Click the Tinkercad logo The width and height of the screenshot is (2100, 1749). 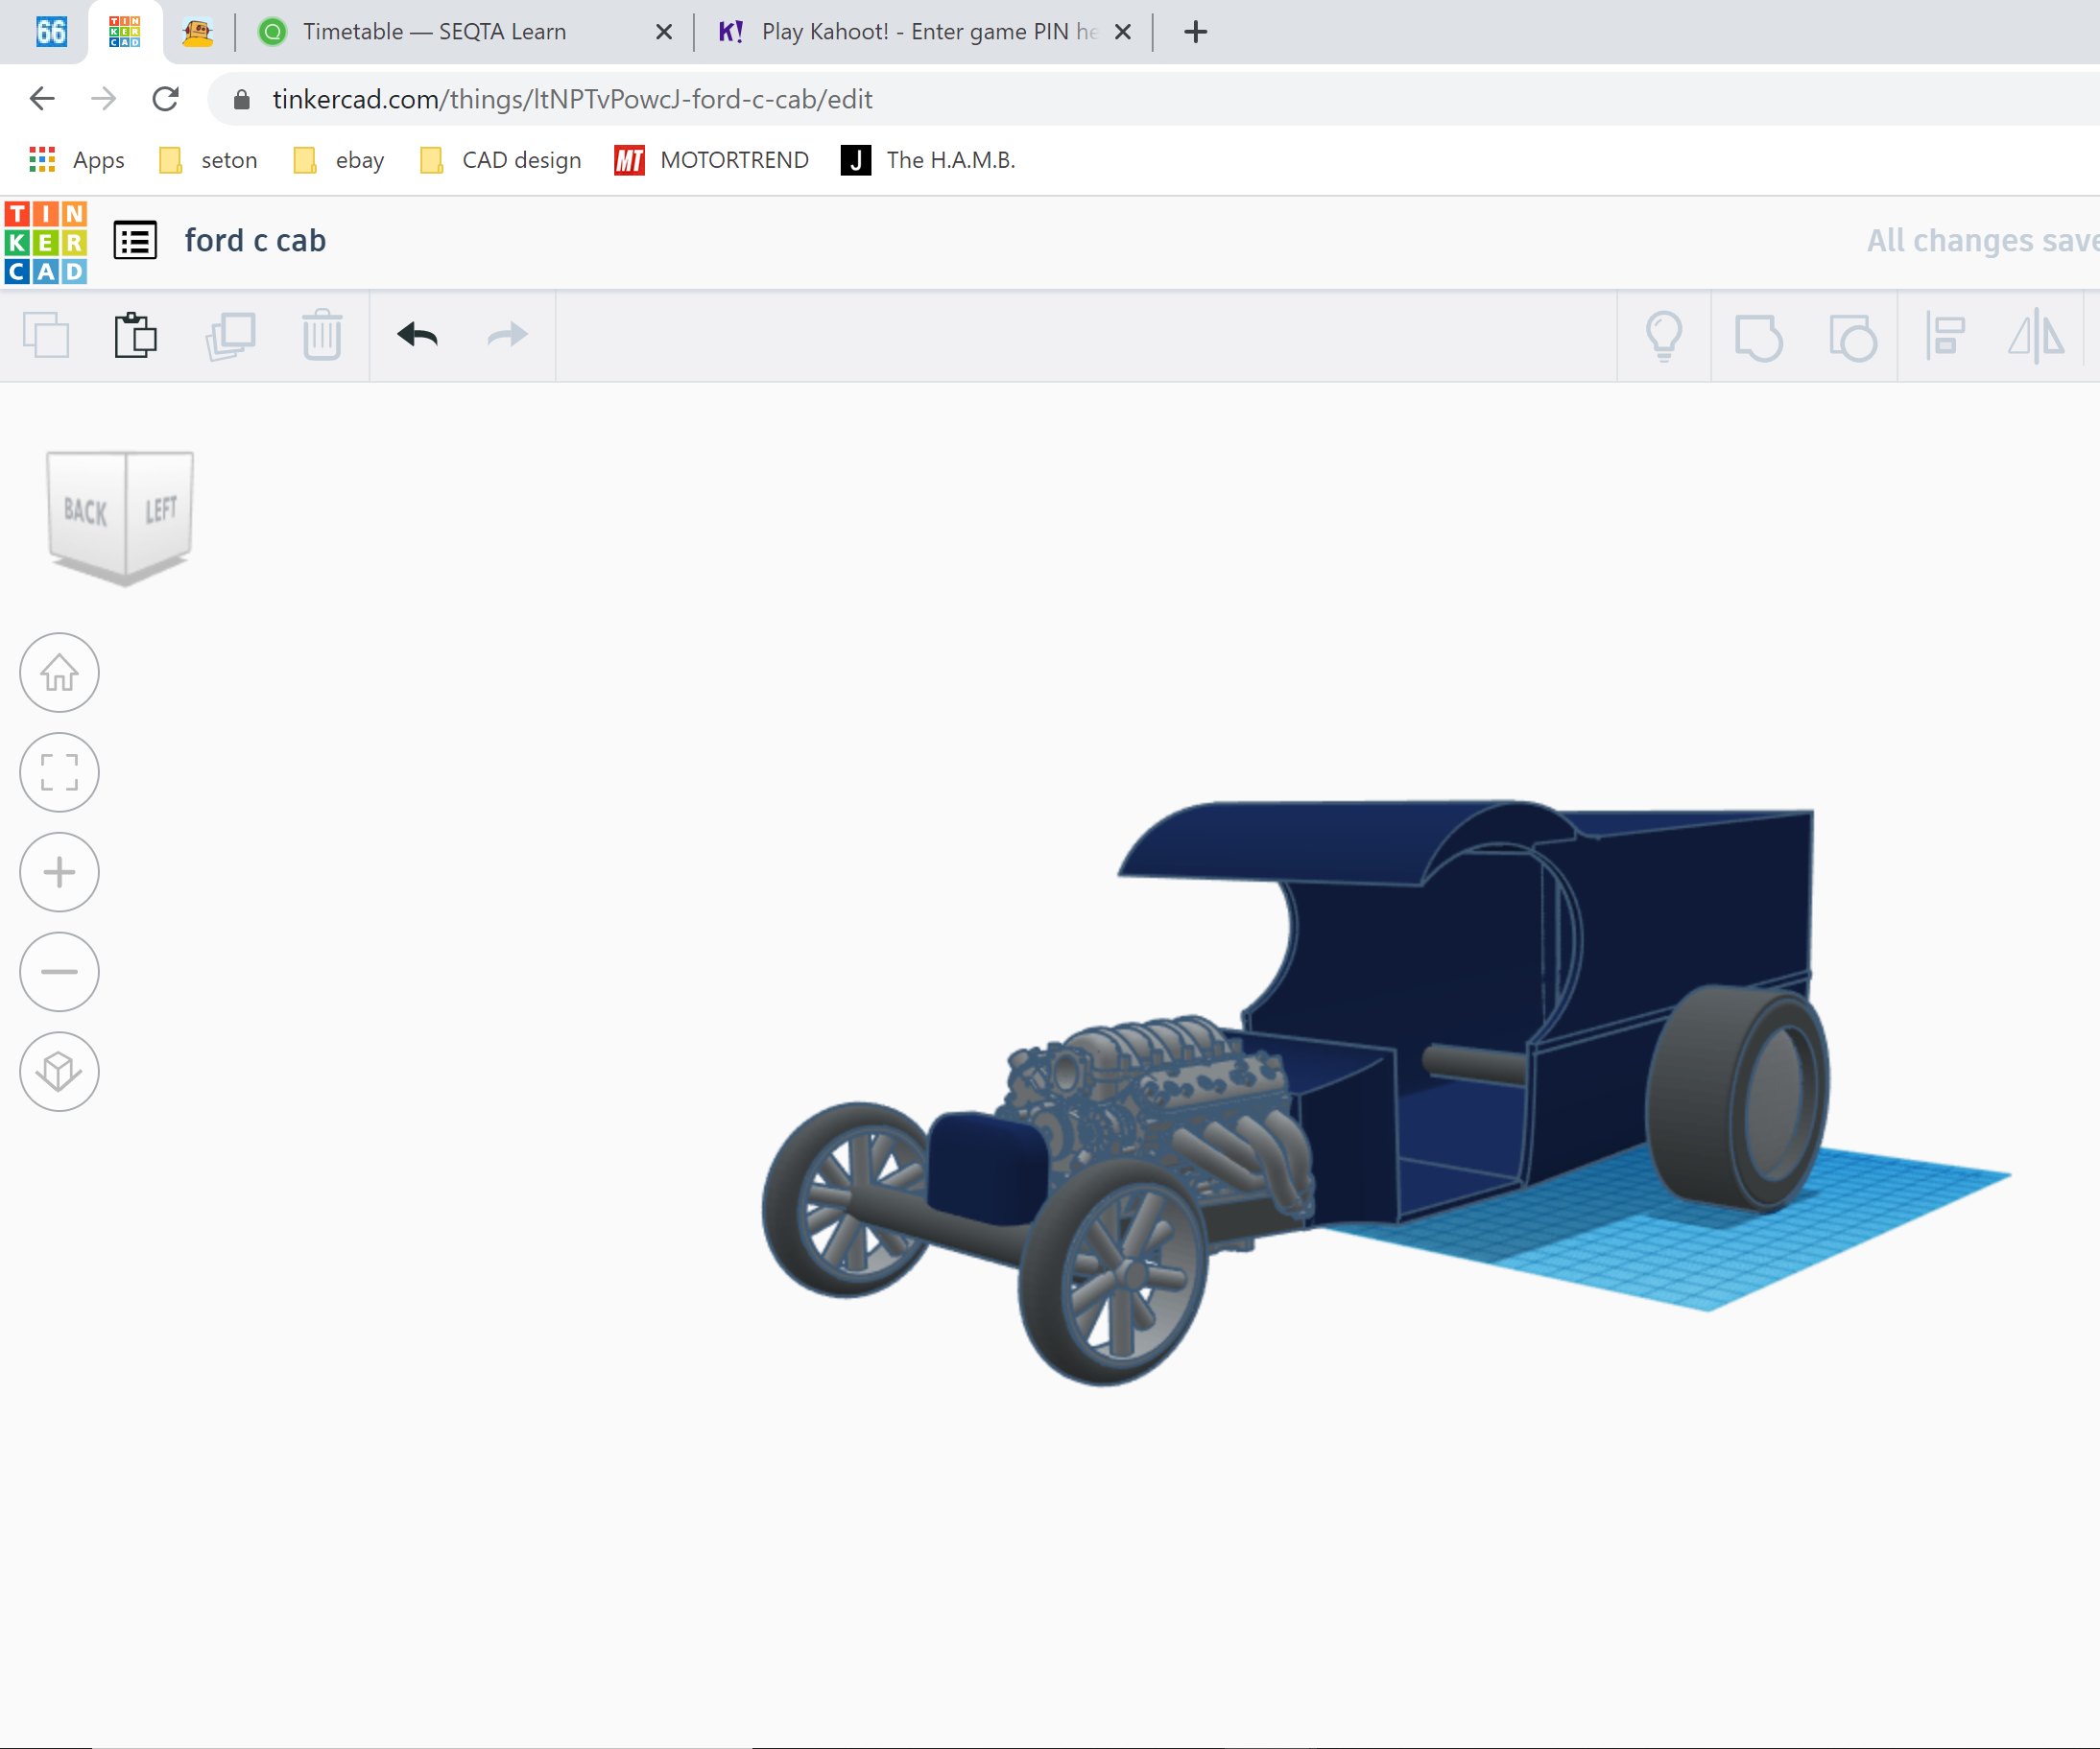pos(46,242)
